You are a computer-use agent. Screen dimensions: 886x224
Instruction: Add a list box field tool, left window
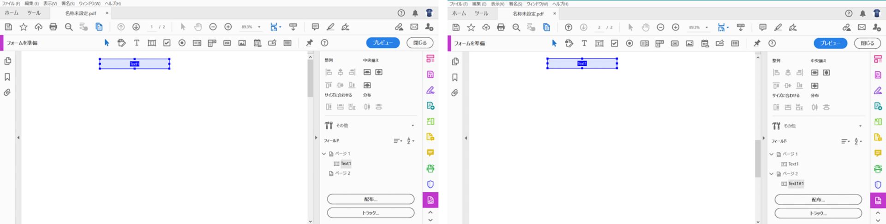click(x=197, y=43)
